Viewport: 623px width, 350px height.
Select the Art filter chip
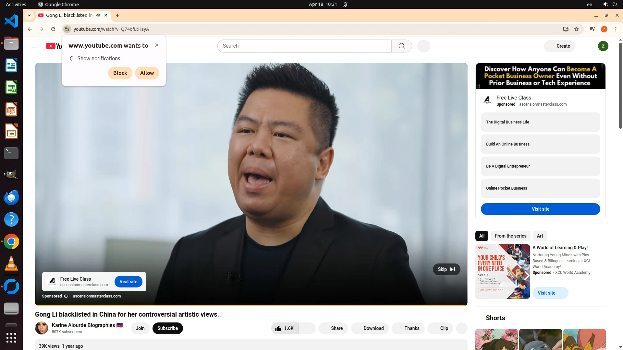click(540, 236)
